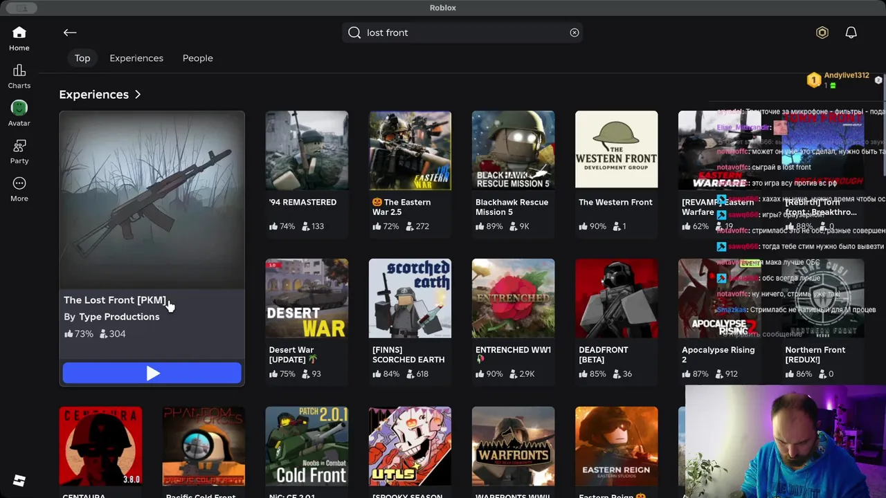Expand the Experiences section chevron
886x498 pixels.
138,95
